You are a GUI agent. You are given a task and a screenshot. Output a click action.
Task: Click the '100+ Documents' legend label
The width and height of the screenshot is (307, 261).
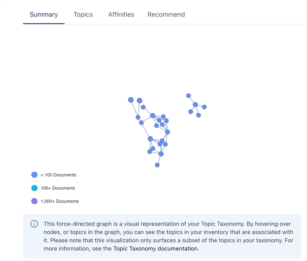click(x=58, y=188)
